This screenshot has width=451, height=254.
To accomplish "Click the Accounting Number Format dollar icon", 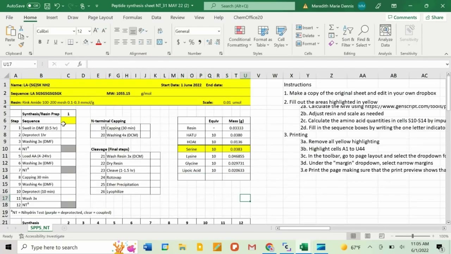I will (x=178, y=42).
